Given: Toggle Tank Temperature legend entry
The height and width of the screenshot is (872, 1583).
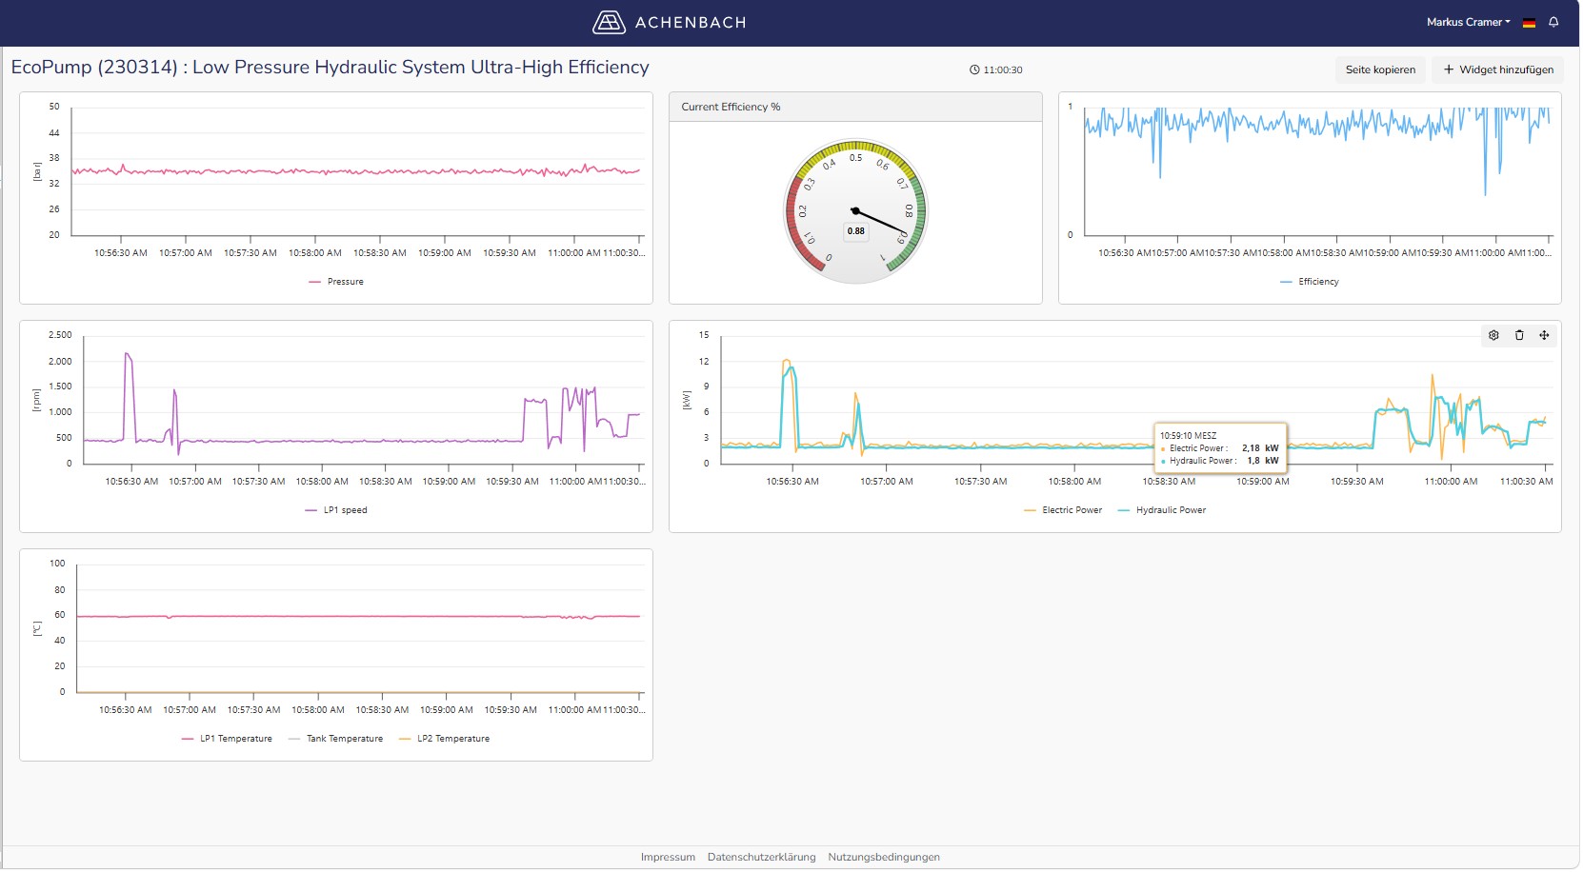Looking at the screenshot, I should (335, 739).
